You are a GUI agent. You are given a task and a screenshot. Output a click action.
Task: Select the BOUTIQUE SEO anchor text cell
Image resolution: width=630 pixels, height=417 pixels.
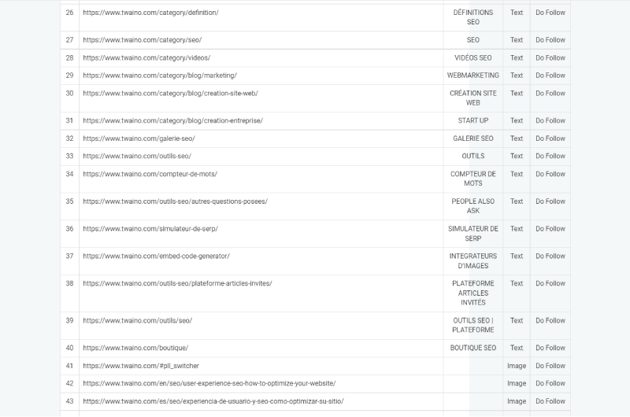pyautogui.click(x=473, y=348)
